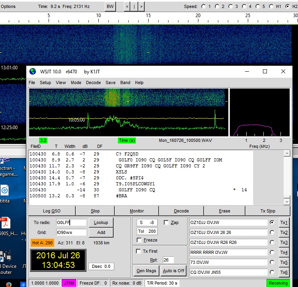
Task: Click the WSJT globe icon in title bar
Action: [x=33, y=71]
